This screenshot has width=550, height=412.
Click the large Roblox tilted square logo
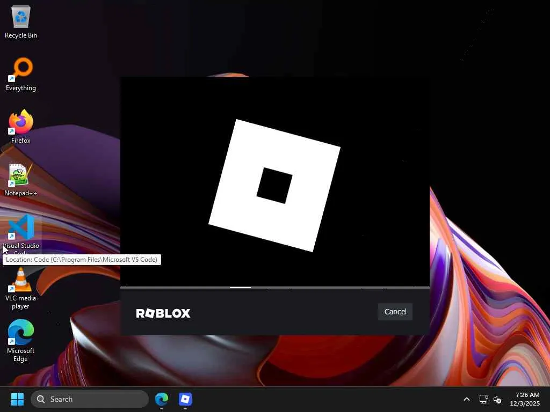(274, 185)
